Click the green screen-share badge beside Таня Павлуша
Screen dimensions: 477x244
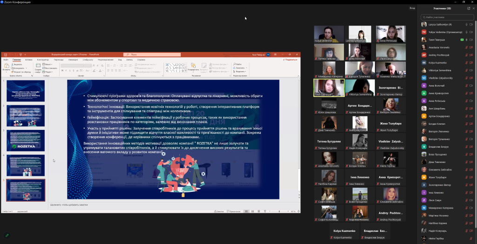click(462, 40)
